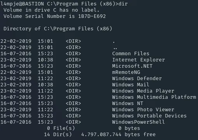Click the 0 File(s) summary text
The image size is (198, 140).
61,128
